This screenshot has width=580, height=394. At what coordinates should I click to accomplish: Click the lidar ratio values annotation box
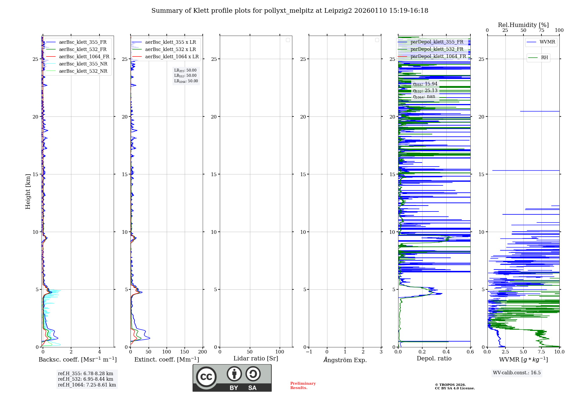pos(186,76)
